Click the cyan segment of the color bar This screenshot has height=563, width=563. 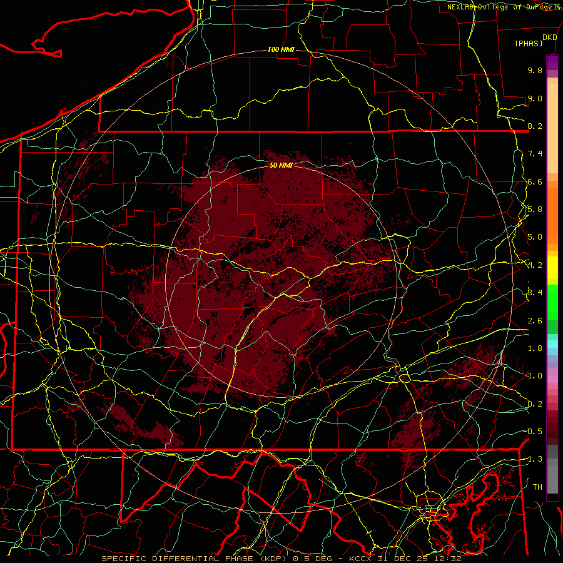(x=552, y=344)
